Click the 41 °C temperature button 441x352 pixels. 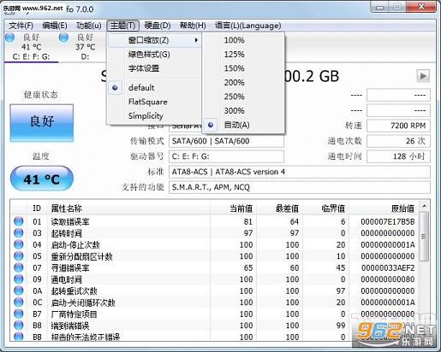tap(42, 179)
